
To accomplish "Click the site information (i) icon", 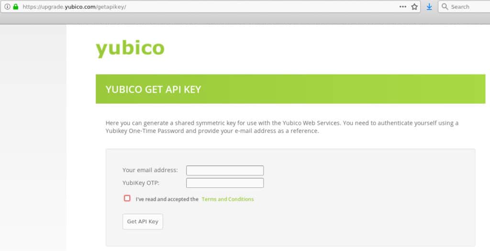I will (7, 7).
